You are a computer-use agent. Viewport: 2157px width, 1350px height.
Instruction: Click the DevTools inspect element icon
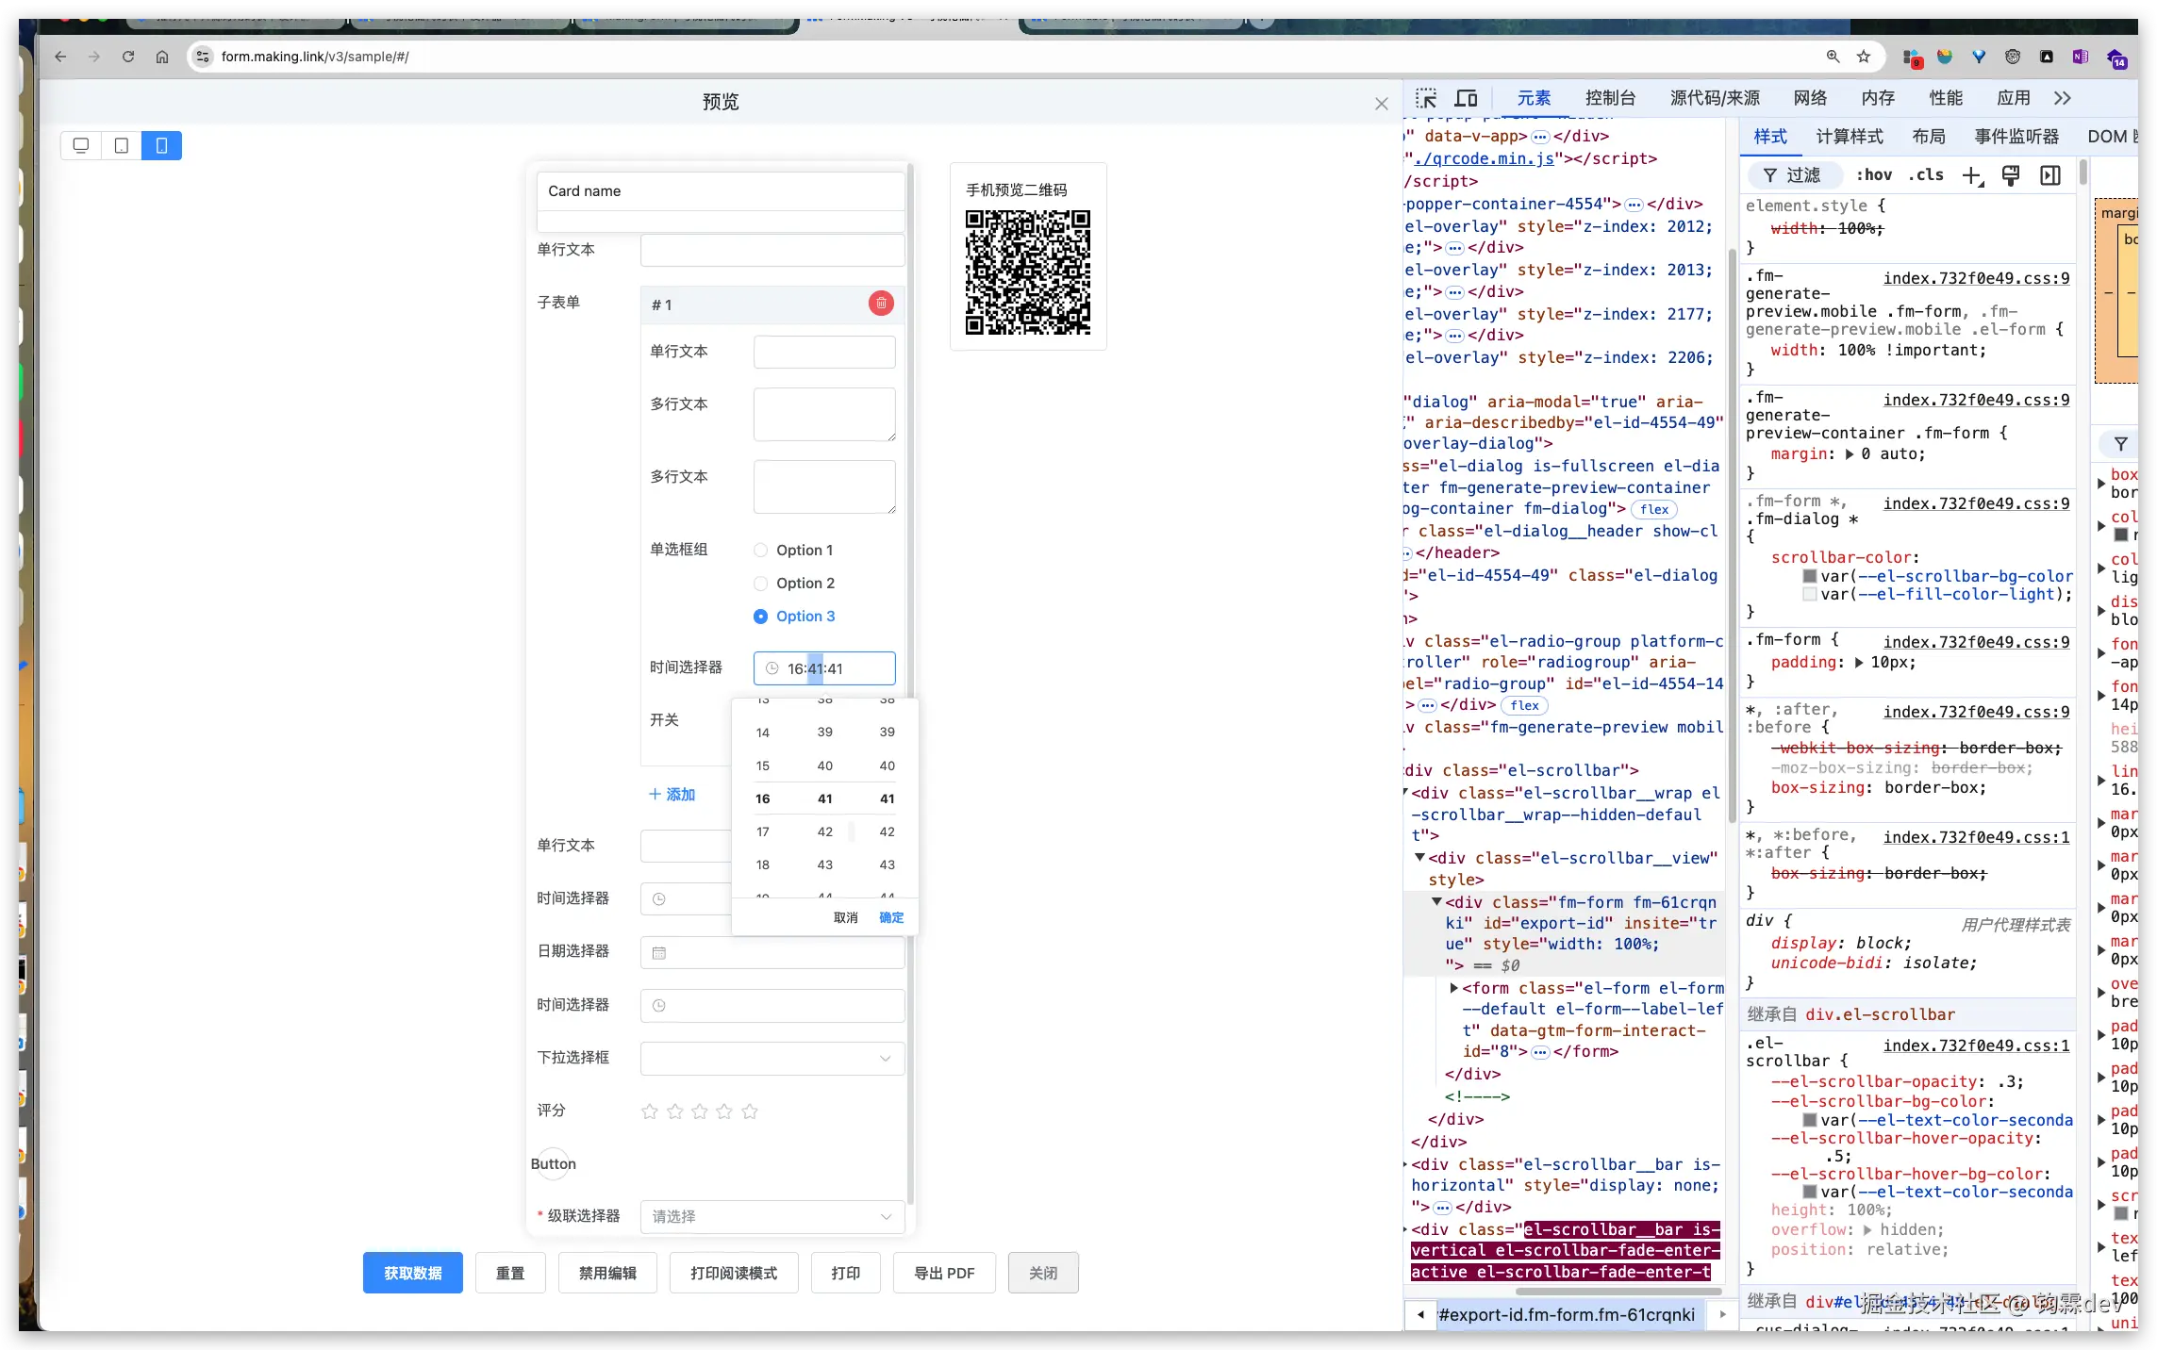(1426, 98)
